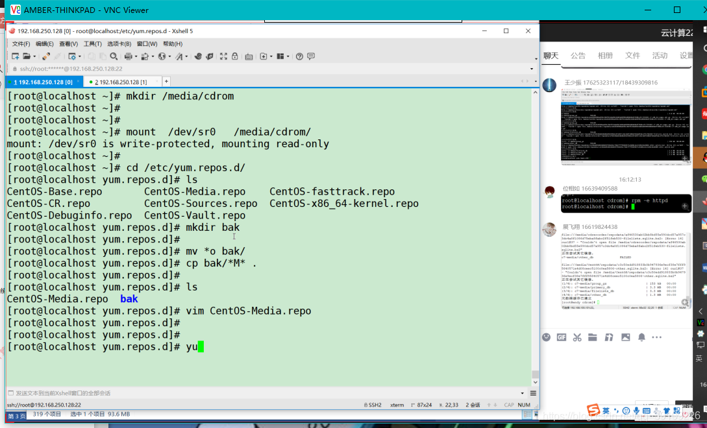The image size is (707, 428).
Task: Click the Xagent green icon next to swirl
Action: [x=209, y=56]
